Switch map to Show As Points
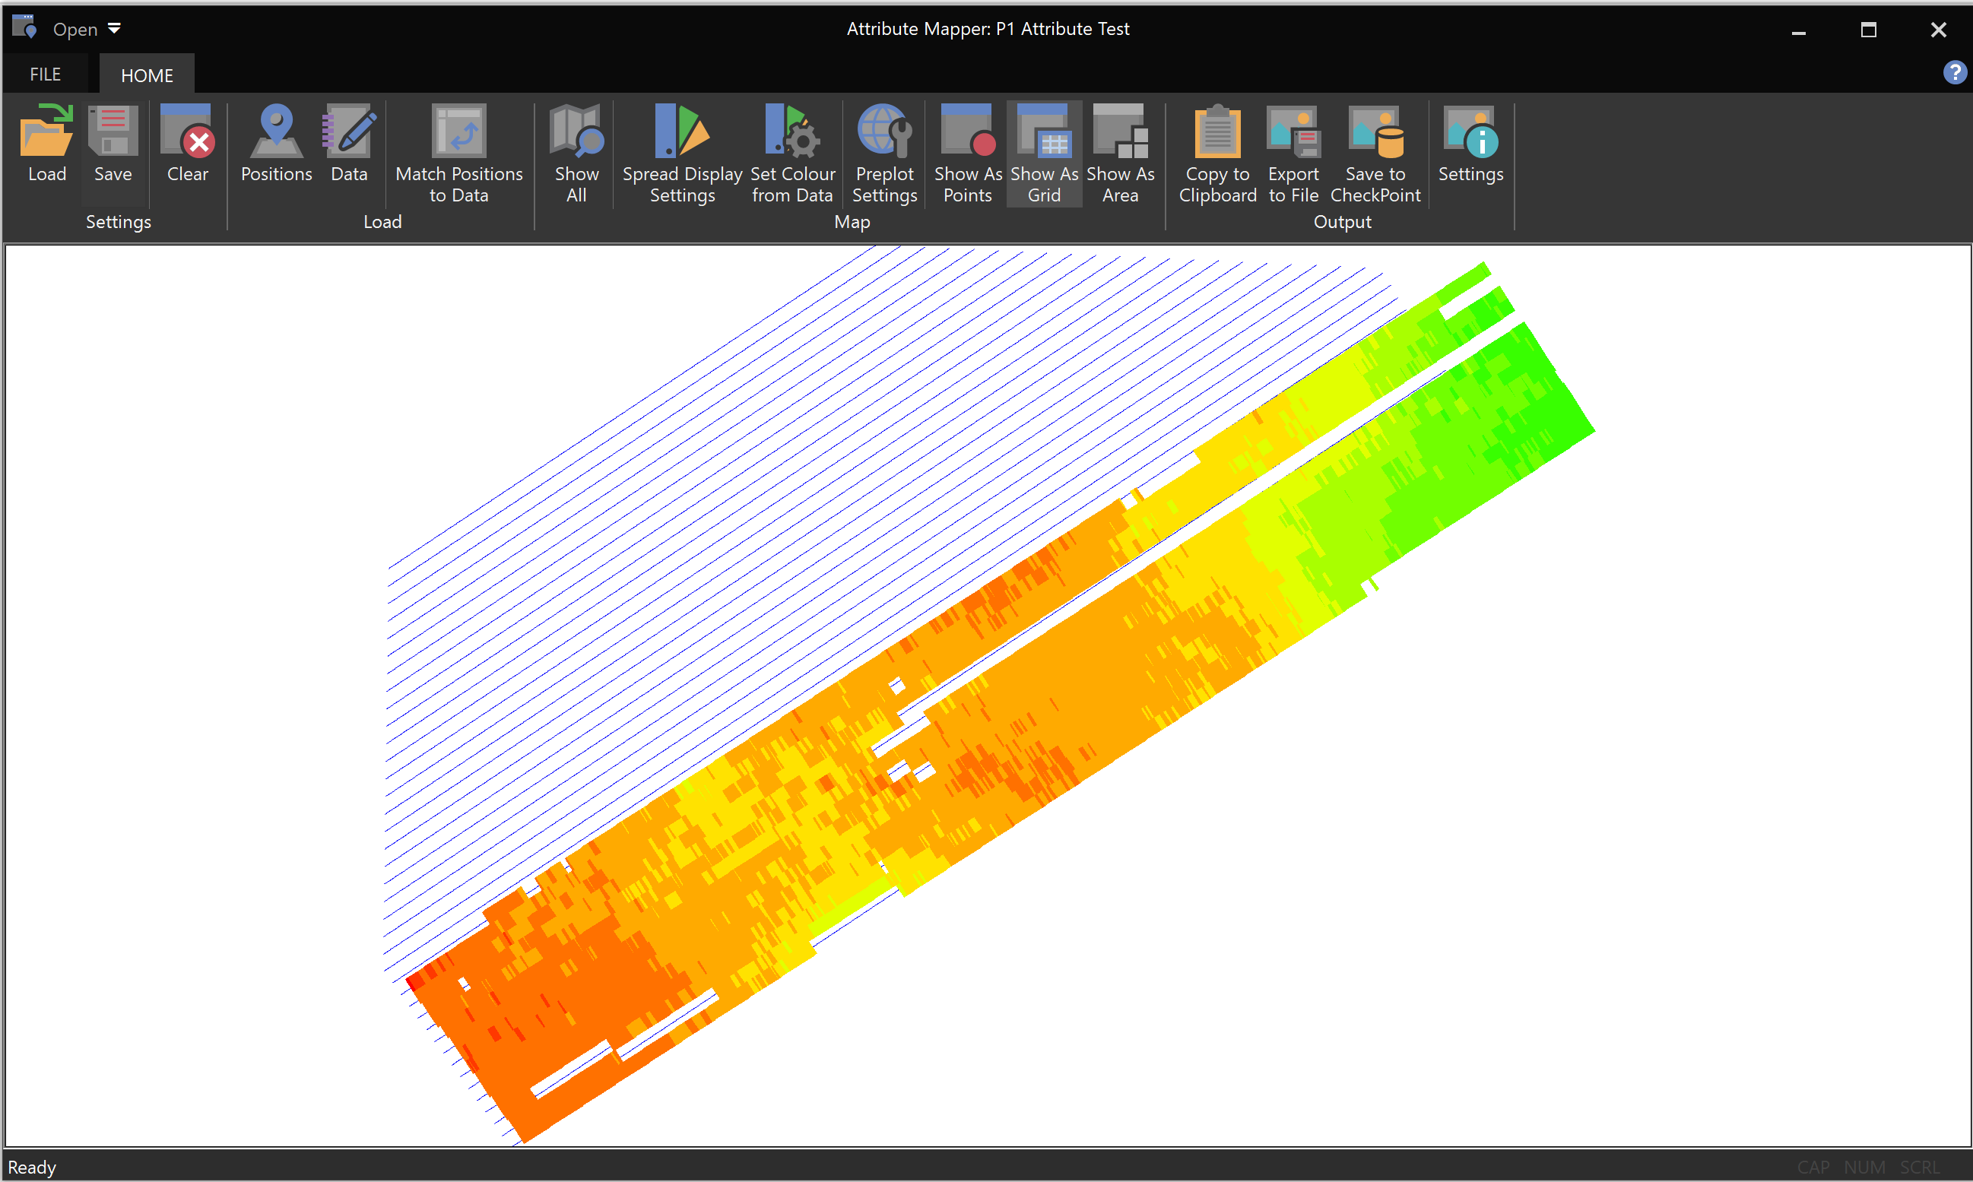Screen dimensions: 1973x1182 pos(967,154)
